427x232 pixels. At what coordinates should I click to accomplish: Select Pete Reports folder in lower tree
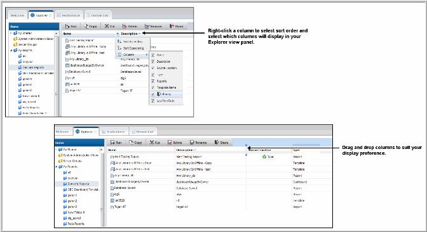click(74, 224)
